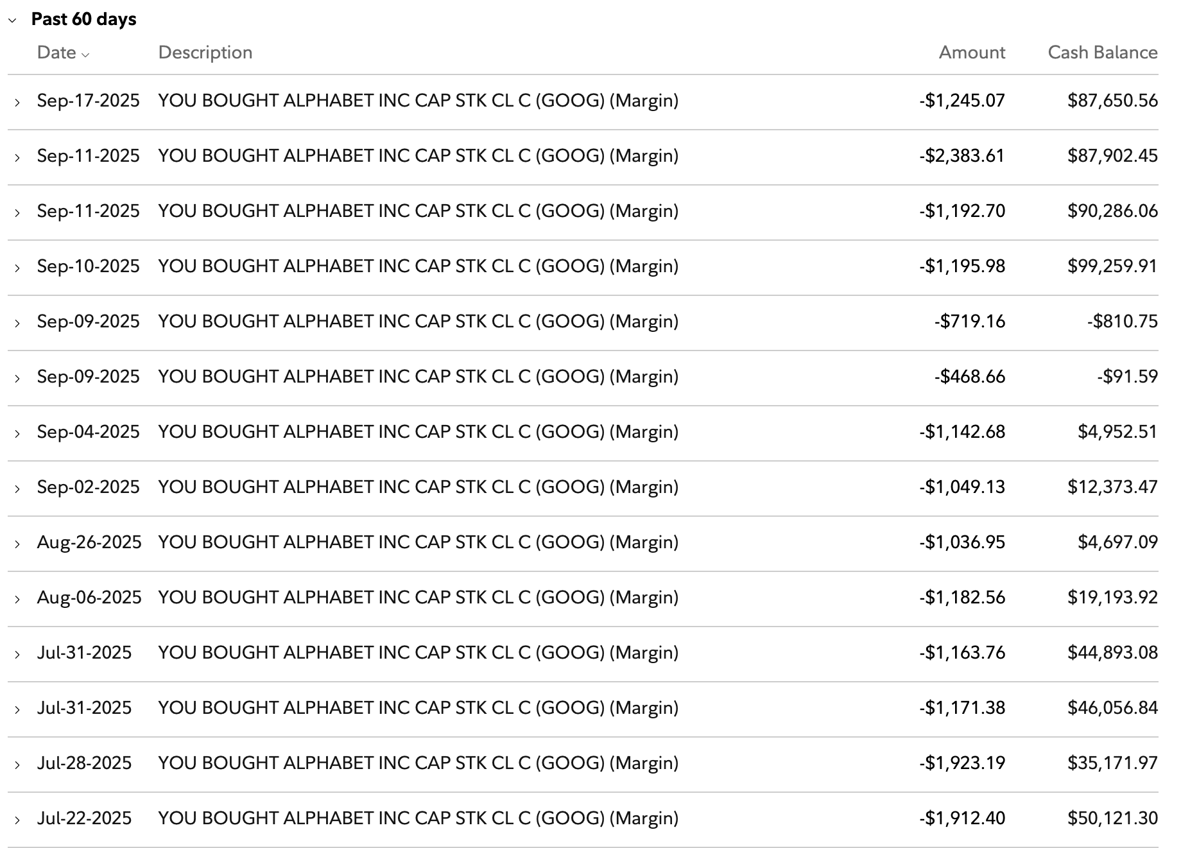Expand the Sep-17-2025 transaction row

pos(16,100)
